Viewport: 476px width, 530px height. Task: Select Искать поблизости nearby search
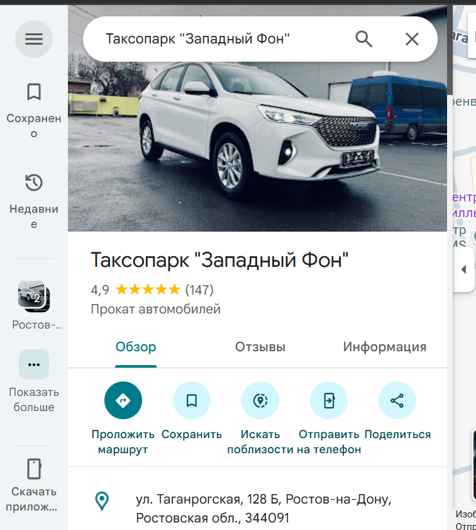coord(260,400)
